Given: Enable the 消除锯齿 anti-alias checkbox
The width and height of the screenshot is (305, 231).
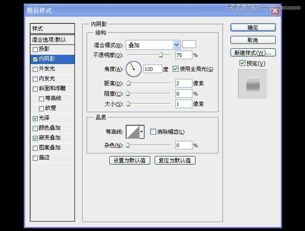Looking at the screenshot, I should pyautogui.click(x=153, y=131).
